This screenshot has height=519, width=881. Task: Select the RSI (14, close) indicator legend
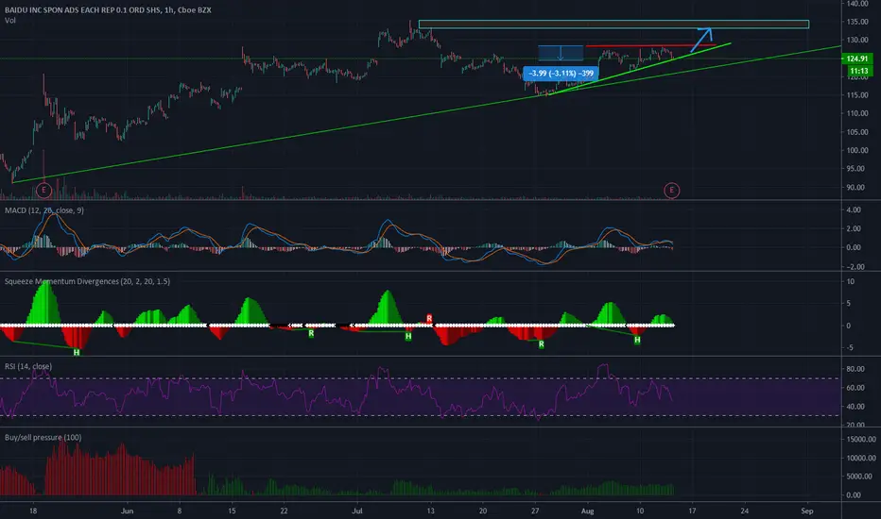click(28, 366)
